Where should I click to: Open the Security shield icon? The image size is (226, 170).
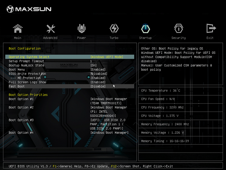(x=178, y=28)
